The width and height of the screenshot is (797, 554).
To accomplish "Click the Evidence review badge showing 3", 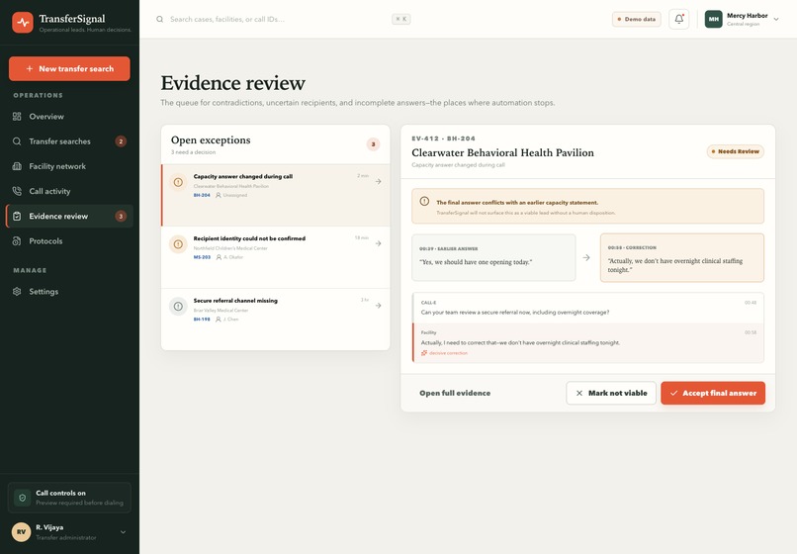I will point(121,217).
